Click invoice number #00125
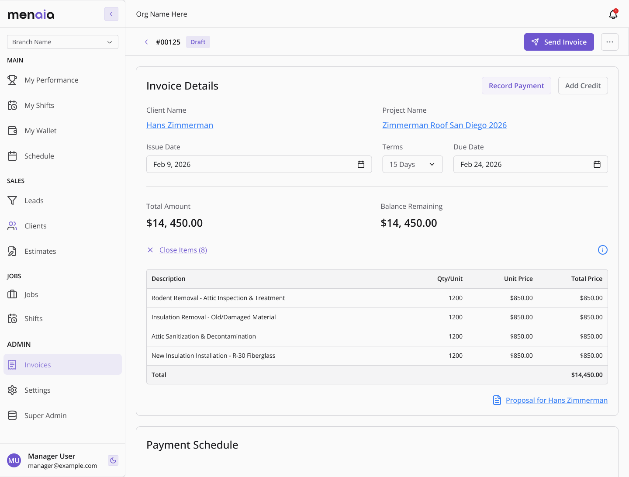Screen dimensions: 629x477 [x=168, y=42]
